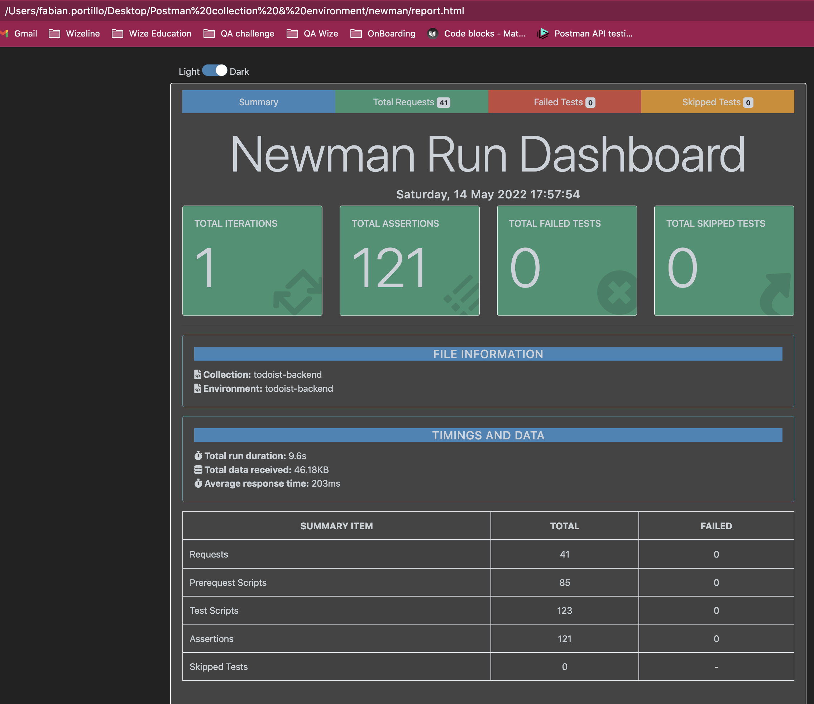The image size is (814, 704).
Task: Click the Total Skipped Tests value 0
Action: pyautogui.click(x=682, y=268)
